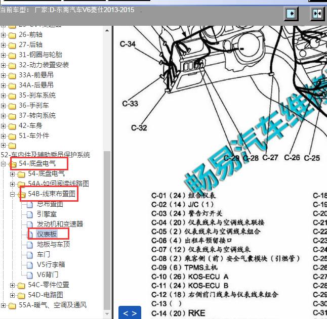Screen dimensions: 327x319
Task: Click the C-27 connector label in diagram
Action: pos(270,158)
